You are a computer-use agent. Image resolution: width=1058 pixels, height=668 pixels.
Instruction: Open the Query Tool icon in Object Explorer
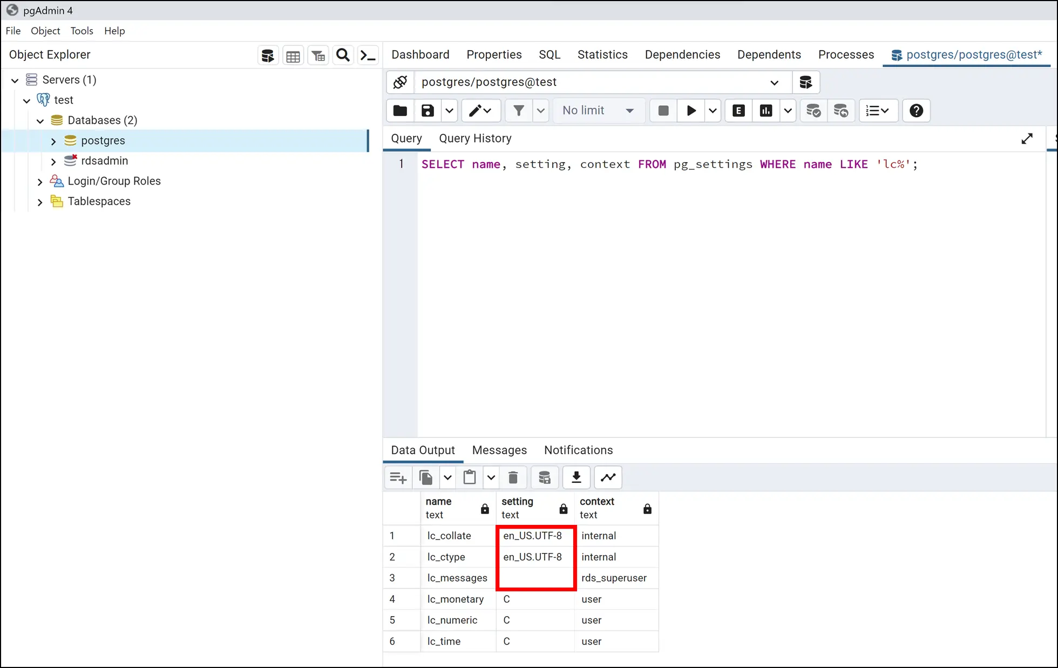268,55
